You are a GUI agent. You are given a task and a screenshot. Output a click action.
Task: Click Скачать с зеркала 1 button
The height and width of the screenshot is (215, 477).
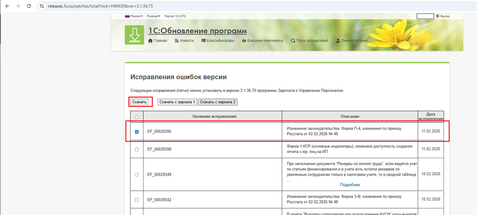(177, 102)
